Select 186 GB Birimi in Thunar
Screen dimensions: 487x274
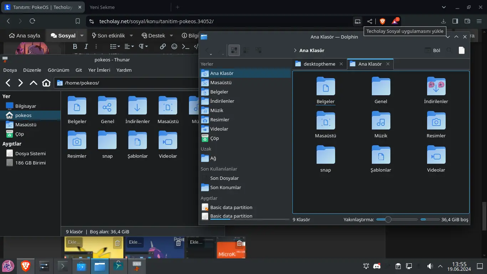tap(30, 163)
